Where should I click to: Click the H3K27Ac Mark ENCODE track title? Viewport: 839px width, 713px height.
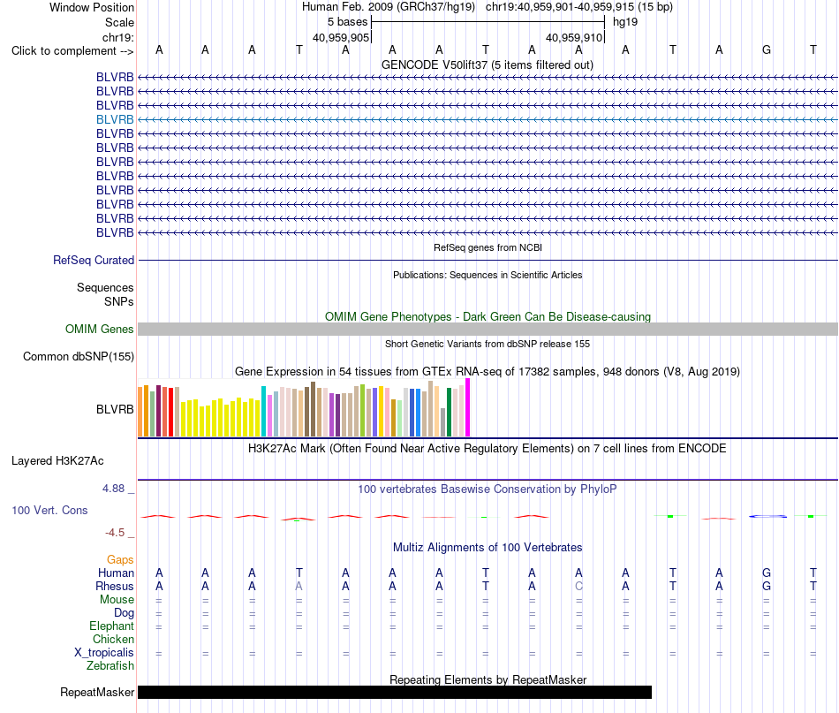(x=487, y=449)
